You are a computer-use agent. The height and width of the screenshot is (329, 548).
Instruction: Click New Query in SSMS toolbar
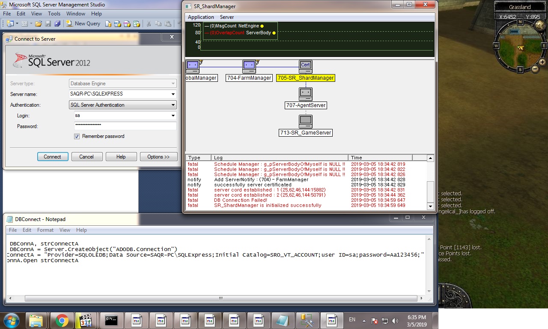point(83,24)
